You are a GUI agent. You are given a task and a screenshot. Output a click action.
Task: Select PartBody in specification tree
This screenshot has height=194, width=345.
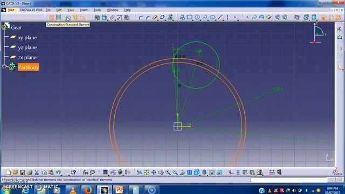29,67
